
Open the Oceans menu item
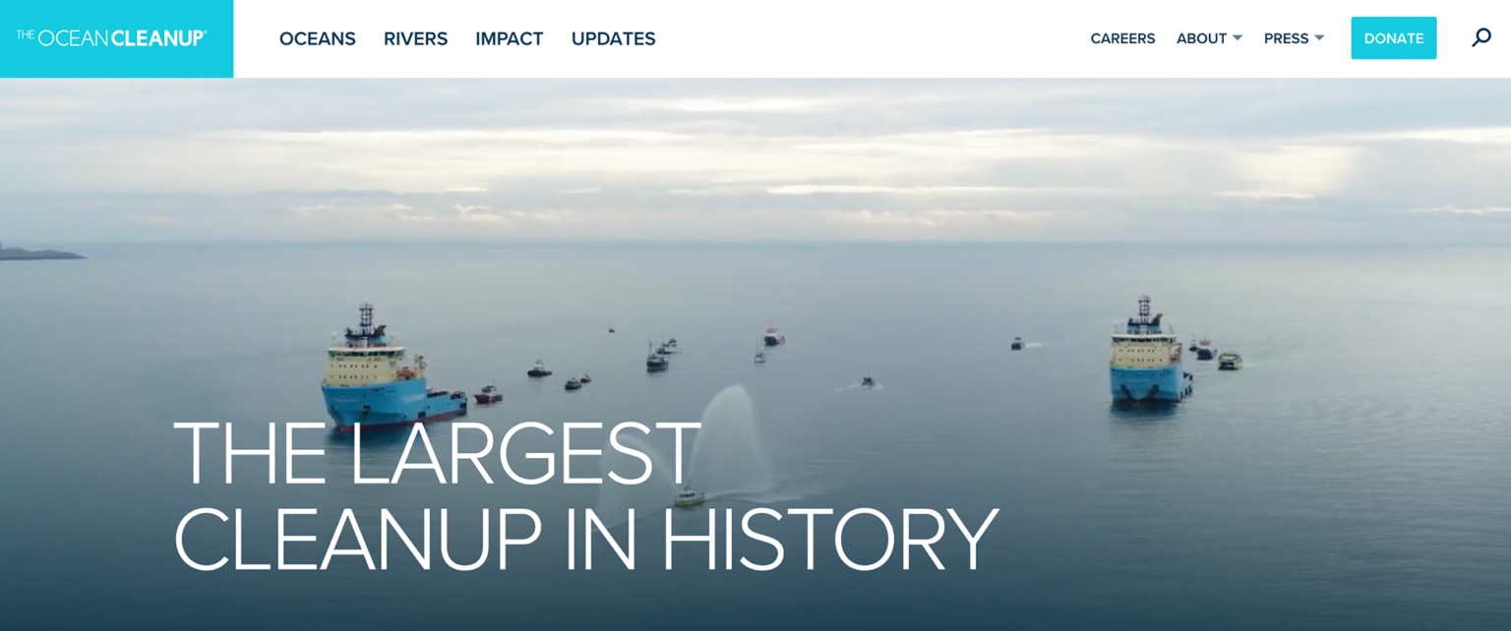(317, 38)
